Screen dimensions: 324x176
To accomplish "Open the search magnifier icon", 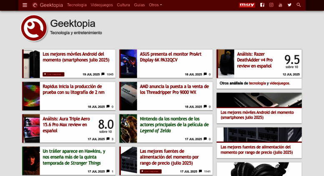I will point(299,5).
